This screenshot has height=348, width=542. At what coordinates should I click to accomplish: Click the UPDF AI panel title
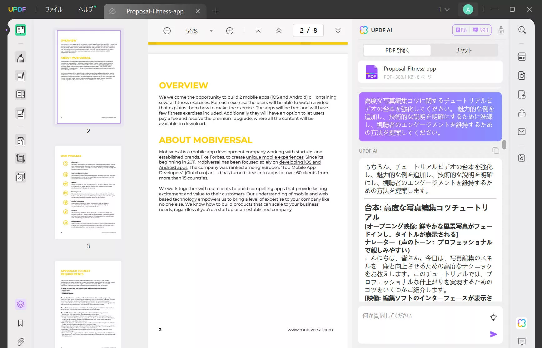click(381, 30)
